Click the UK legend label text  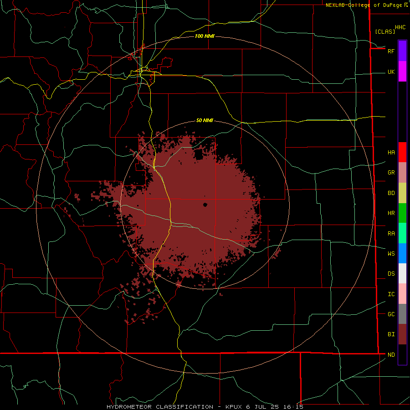391,72
